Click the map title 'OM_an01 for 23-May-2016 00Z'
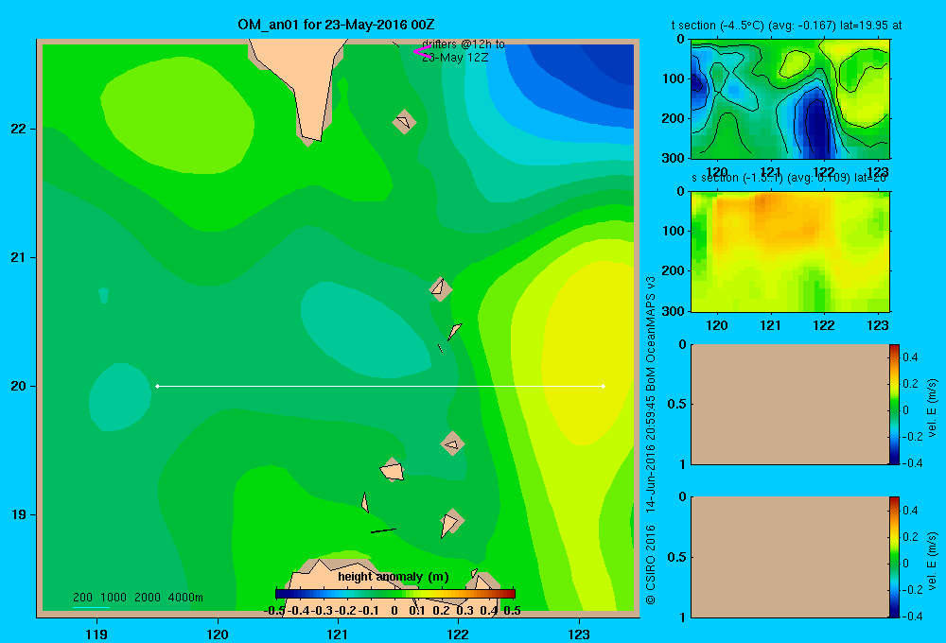 [x=336, y=25]
